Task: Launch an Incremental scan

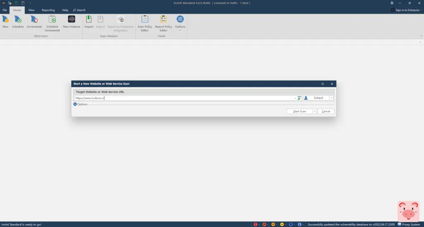Action: [x=34, y=22]
